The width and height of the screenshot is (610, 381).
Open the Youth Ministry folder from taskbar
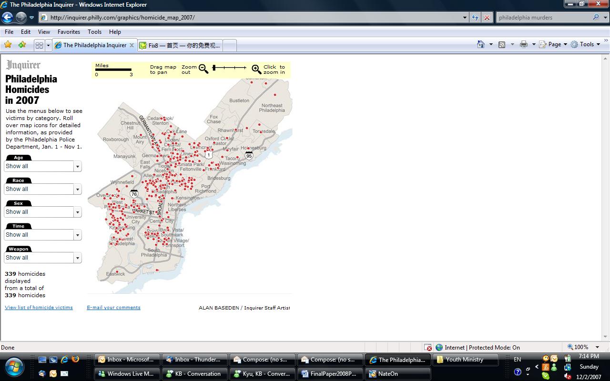[x=465, y=360]
